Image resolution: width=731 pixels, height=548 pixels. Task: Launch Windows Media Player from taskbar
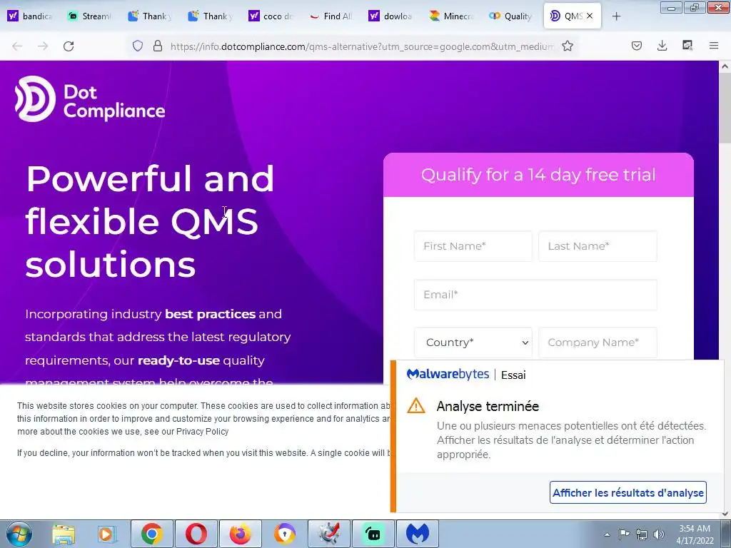click(x=106, y=534)
